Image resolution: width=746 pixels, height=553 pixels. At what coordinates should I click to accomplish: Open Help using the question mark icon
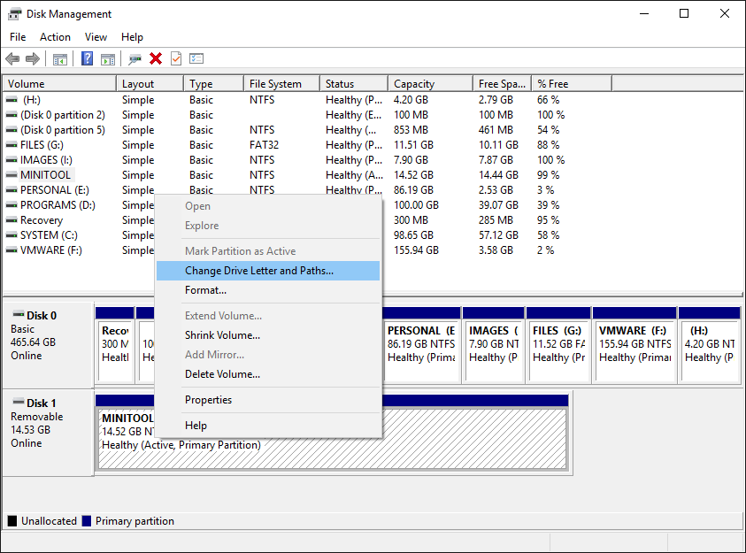pos(86,58)
